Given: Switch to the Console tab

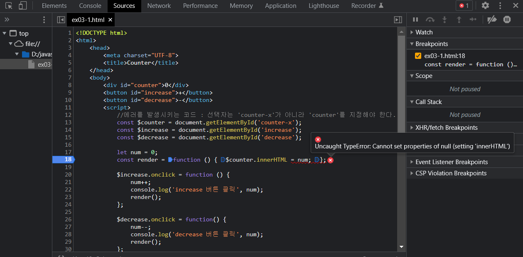Looking at the screenshot, I should (90, 6).
